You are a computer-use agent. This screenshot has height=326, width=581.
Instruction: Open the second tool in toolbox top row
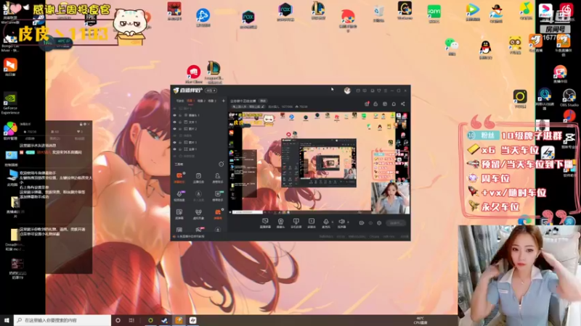pos(198,177)
